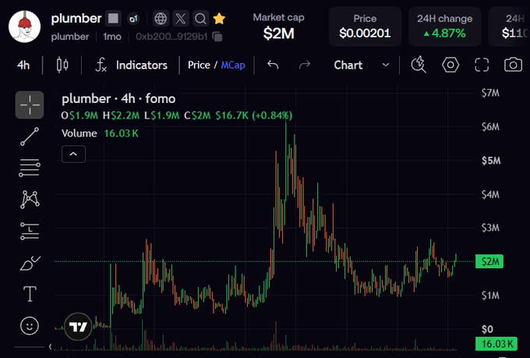This screenshot has height=358, width=530.
Task: Expand the left toolbar collapse arrow
Action: [51, 346]
